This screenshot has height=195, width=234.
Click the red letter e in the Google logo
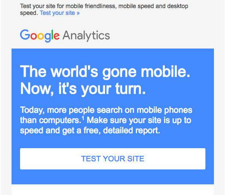pos(56,36)
